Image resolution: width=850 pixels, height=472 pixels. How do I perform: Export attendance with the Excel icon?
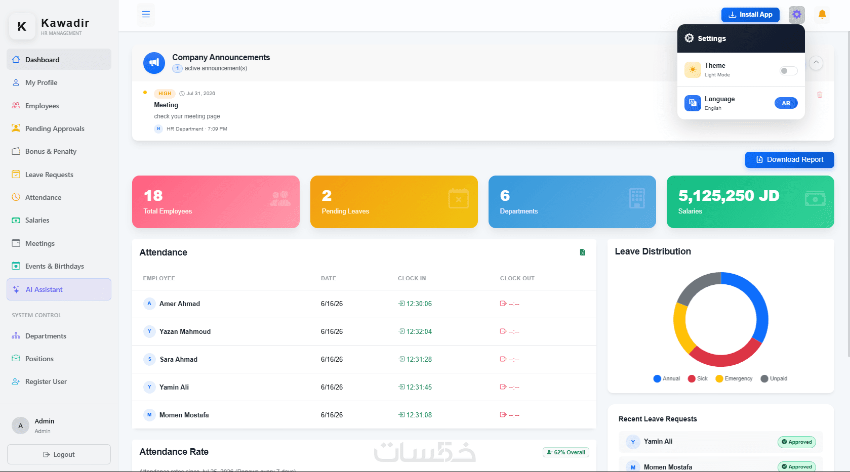pos(583,252)
